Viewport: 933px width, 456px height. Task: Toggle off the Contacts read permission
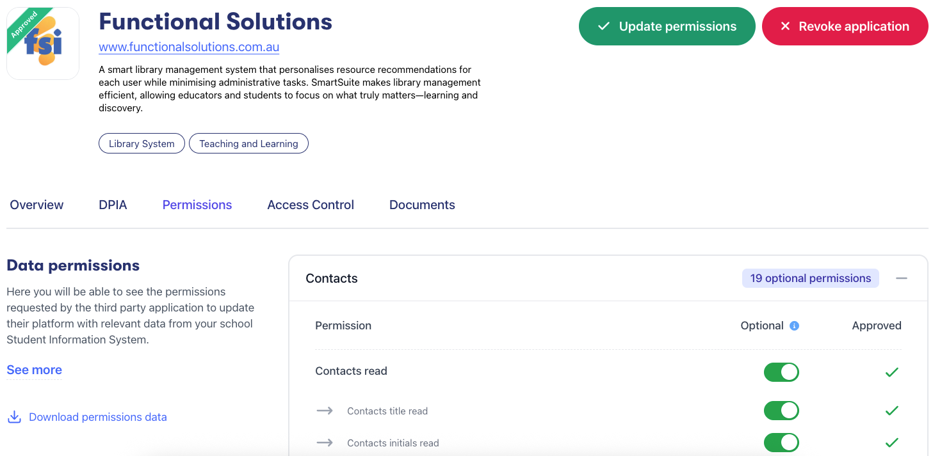(x=781, y=372)
